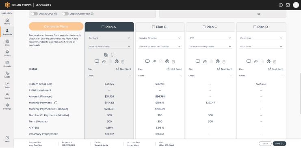Tick the Plan D checkbox
Screen dimensions: 301x148
(255, 27)
